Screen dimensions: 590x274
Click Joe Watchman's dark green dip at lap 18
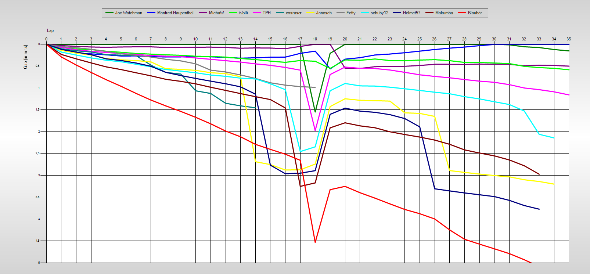coord(315,112)
